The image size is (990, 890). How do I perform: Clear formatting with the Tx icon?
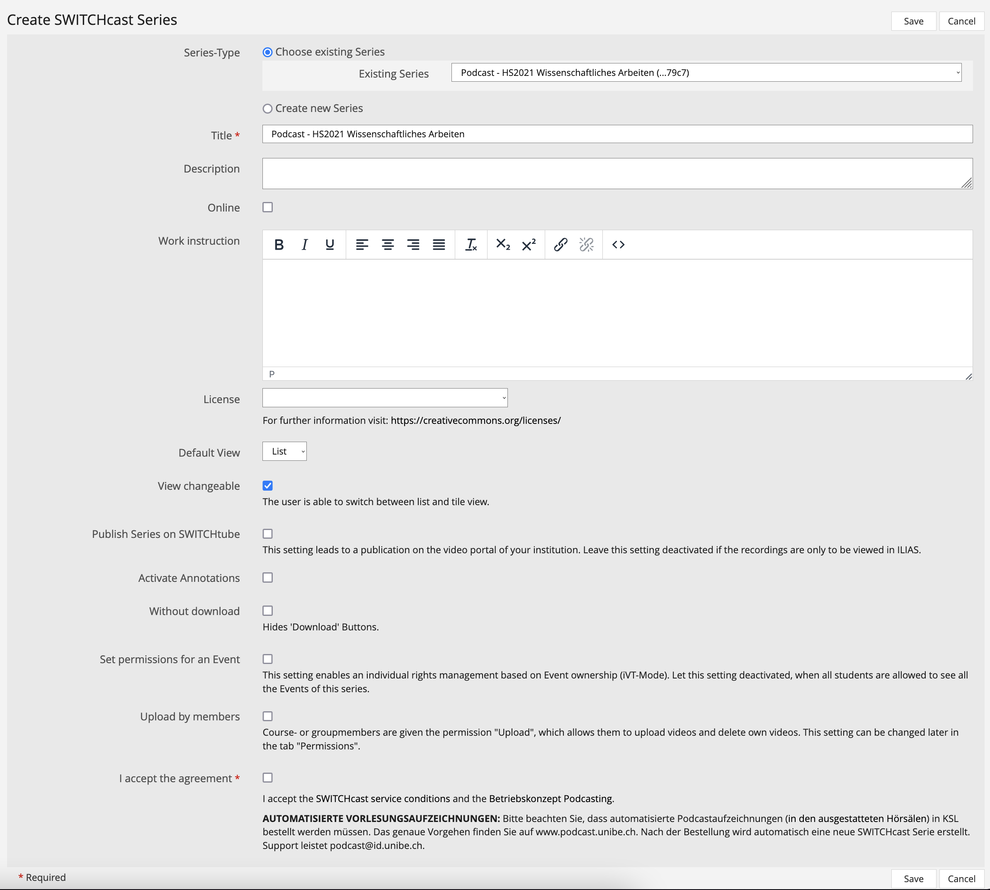pyautogui.click(x=471, y=245)
